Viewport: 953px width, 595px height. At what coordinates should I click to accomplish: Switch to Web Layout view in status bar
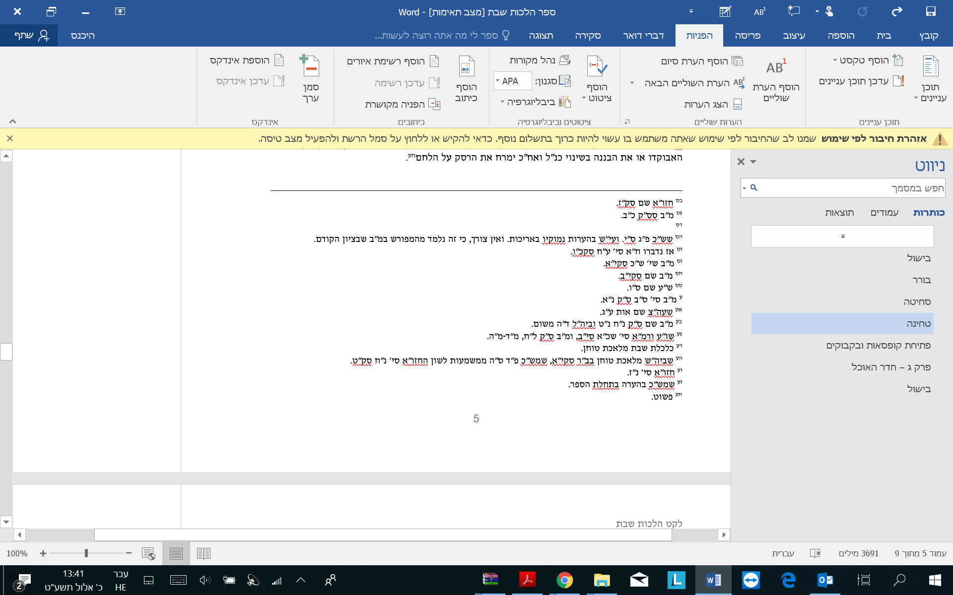pyautogui.click(x=148, y=553)
